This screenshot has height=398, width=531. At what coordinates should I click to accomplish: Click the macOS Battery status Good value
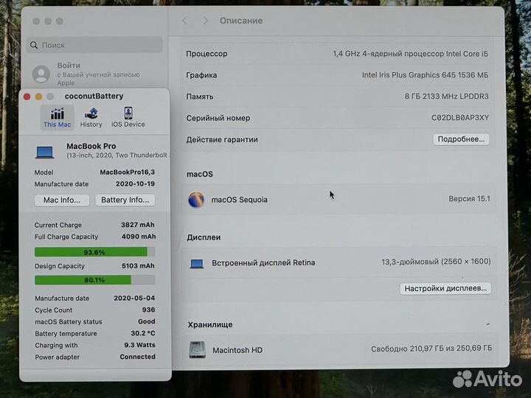pos(147,321)
